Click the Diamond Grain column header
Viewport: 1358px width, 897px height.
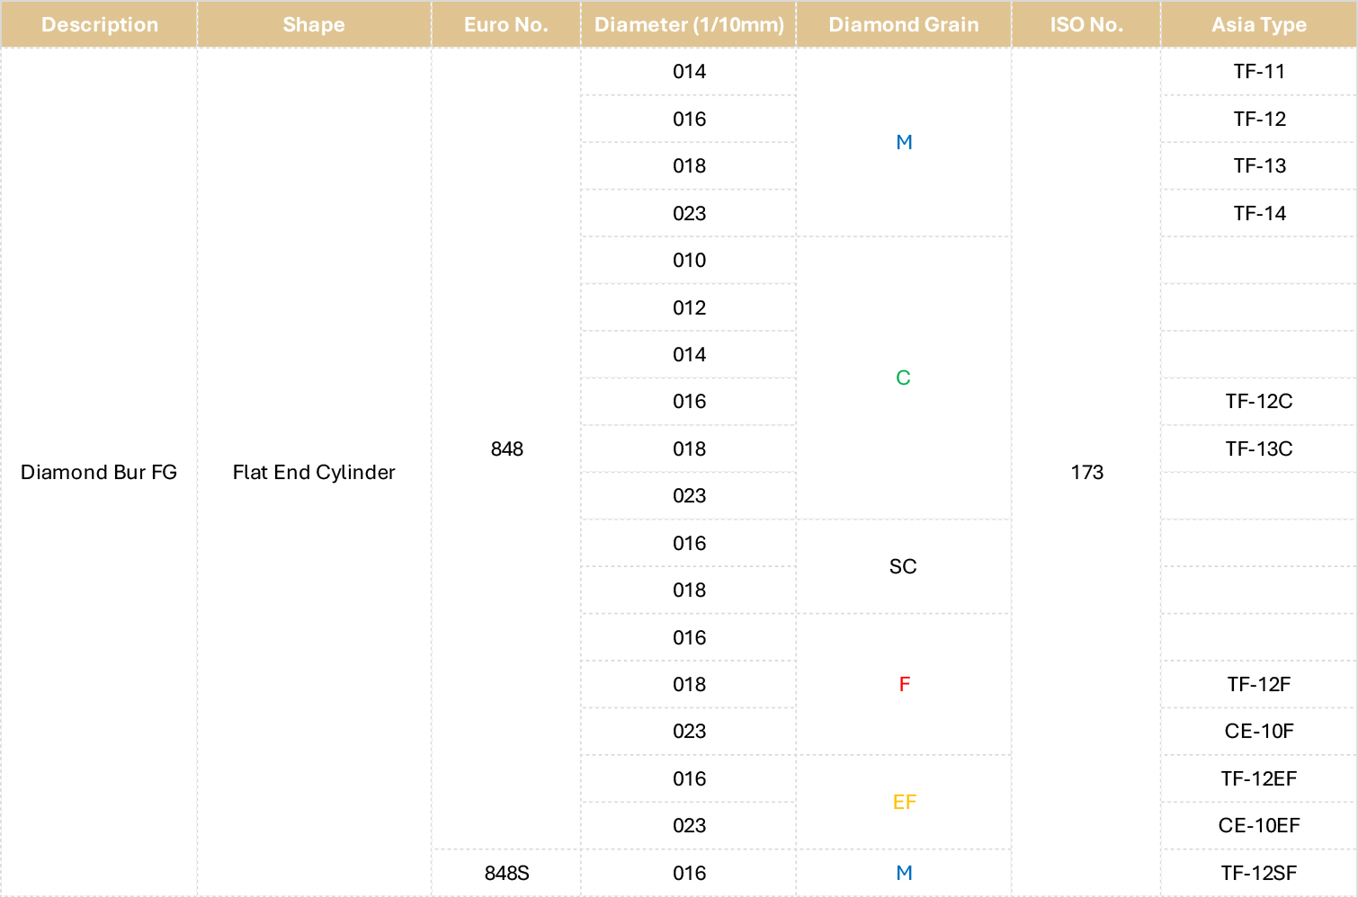(x=904, y=24)
